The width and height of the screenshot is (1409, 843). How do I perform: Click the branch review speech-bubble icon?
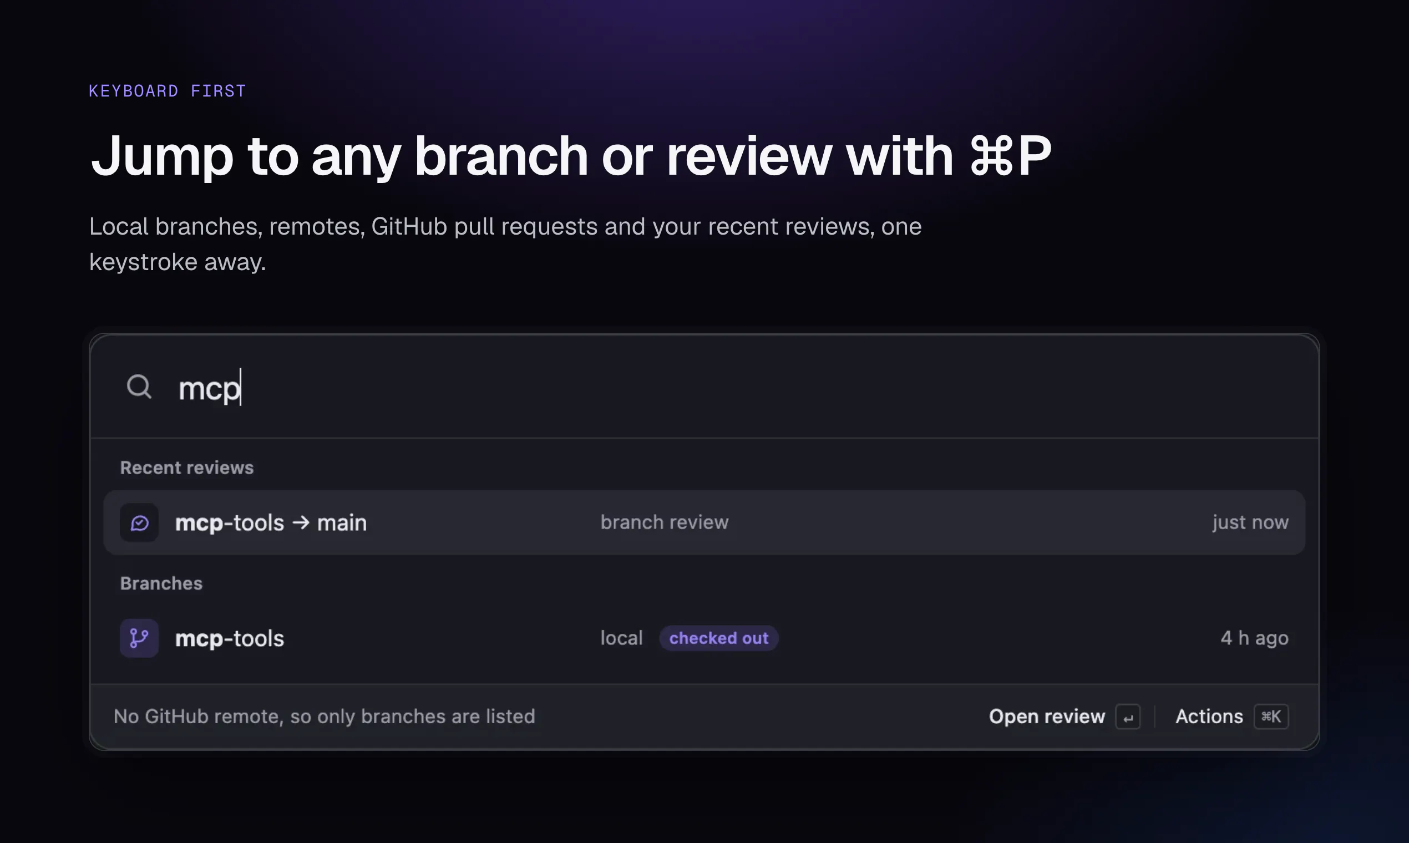pos(139,522)
